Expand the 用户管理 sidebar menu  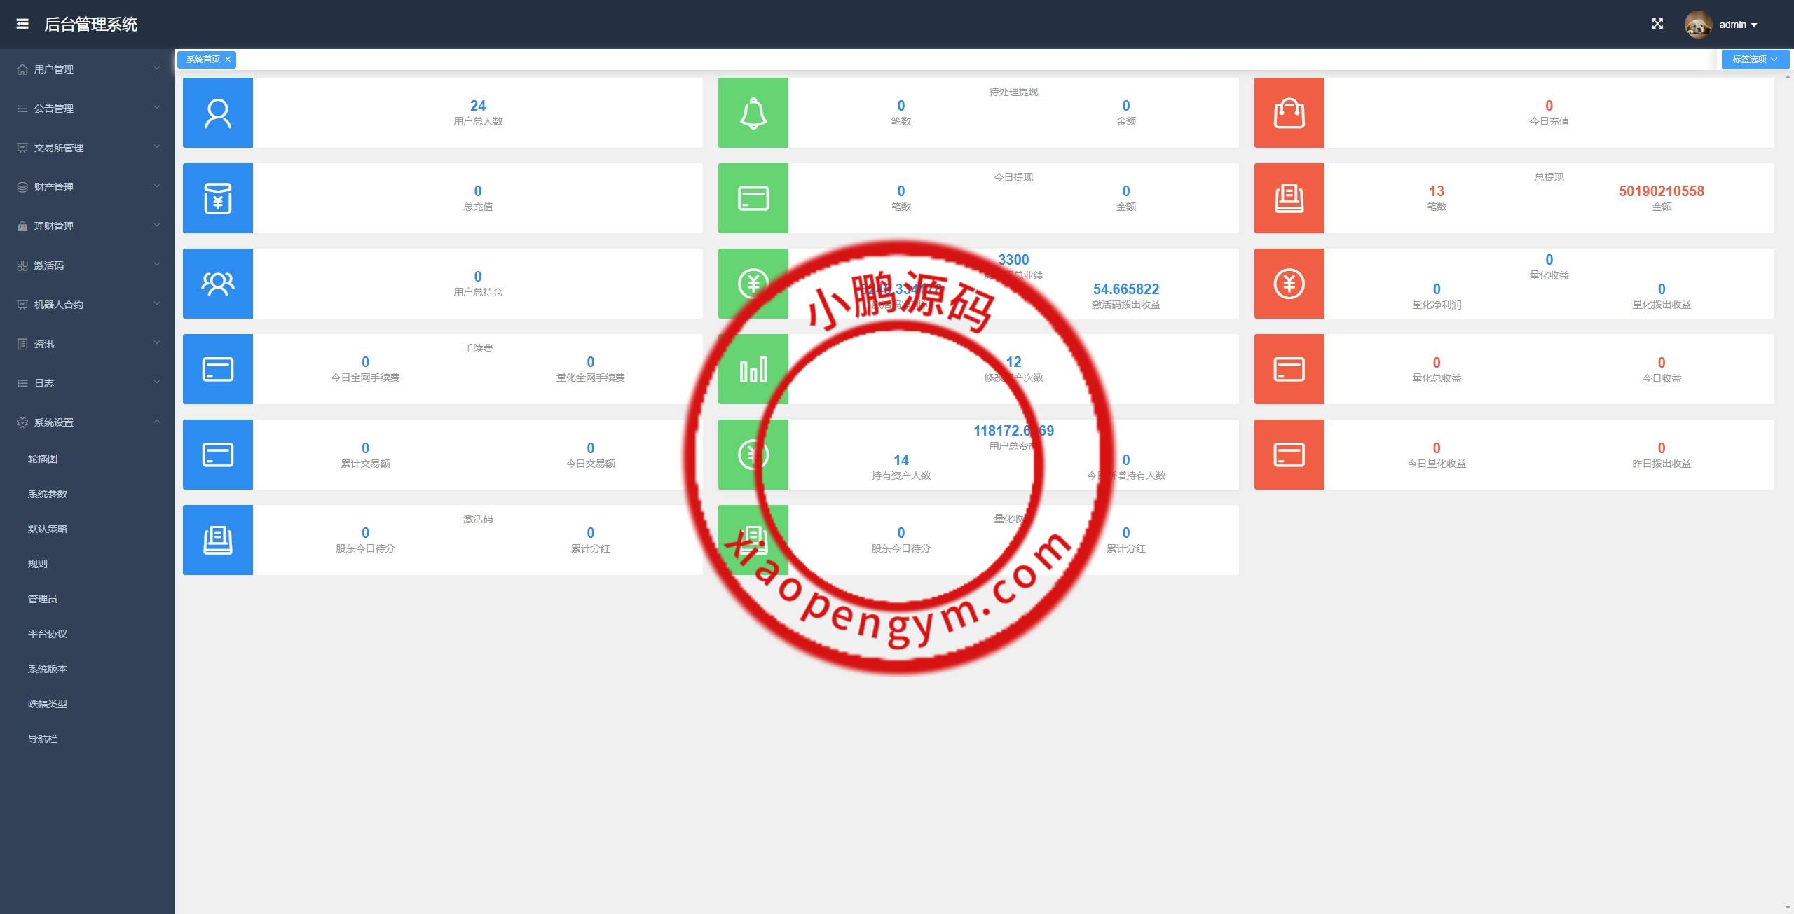88,69
